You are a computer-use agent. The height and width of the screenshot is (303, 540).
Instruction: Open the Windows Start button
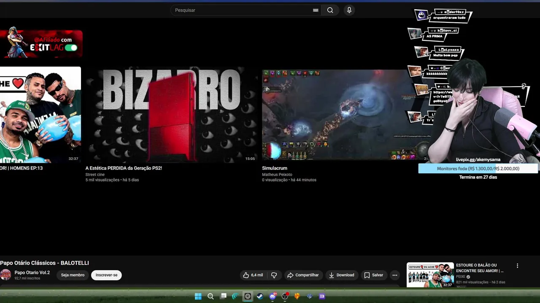(x=198, y=296)
